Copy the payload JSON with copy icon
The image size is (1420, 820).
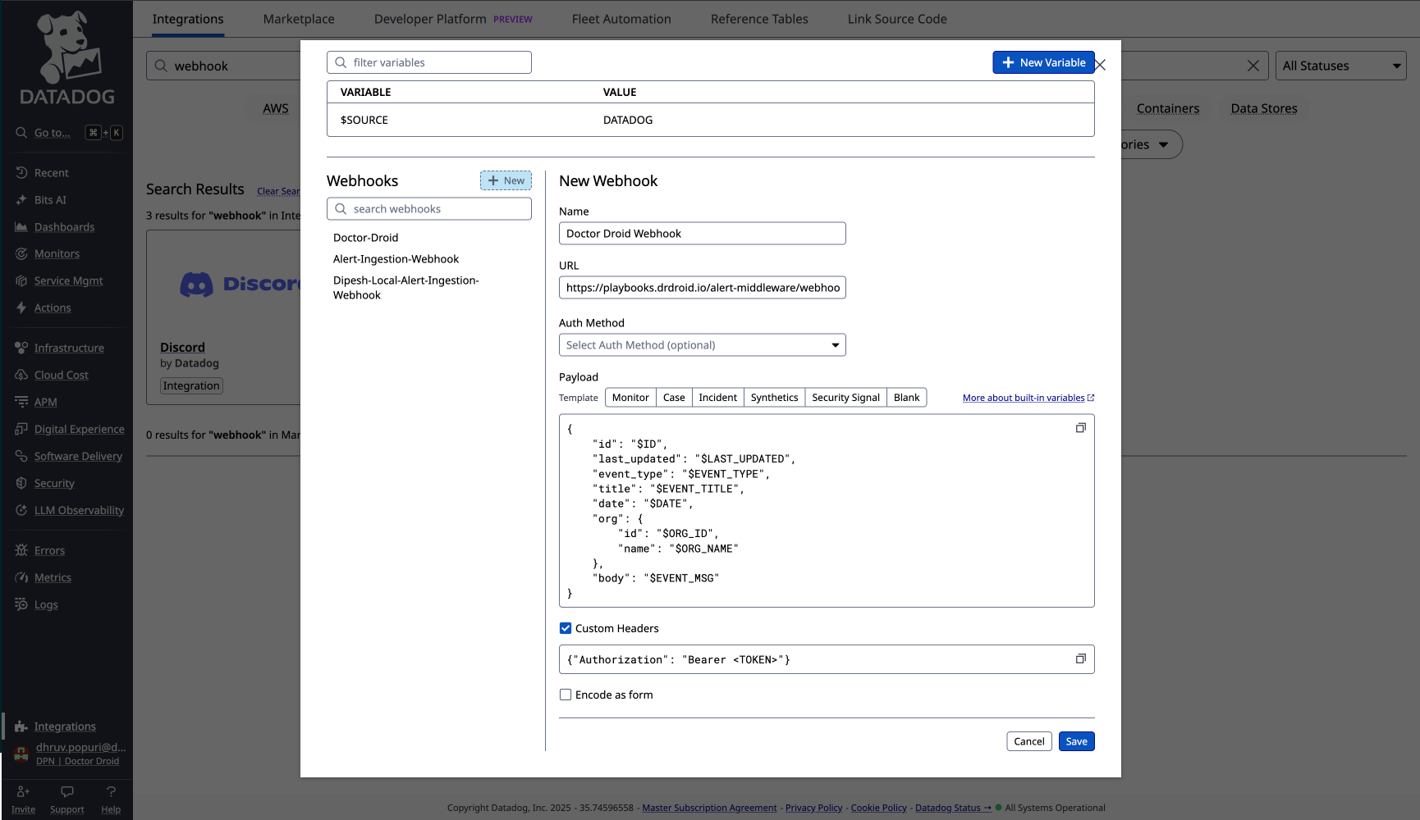click(1081, 428)
